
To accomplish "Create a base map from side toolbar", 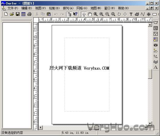I will click(x=156, y=23).
